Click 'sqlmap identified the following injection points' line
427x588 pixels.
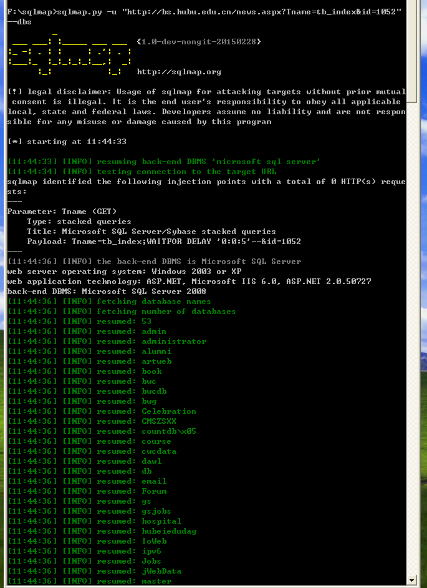pos(206,182)
